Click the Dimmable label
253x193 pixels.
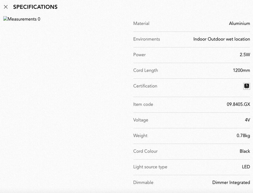143,182
